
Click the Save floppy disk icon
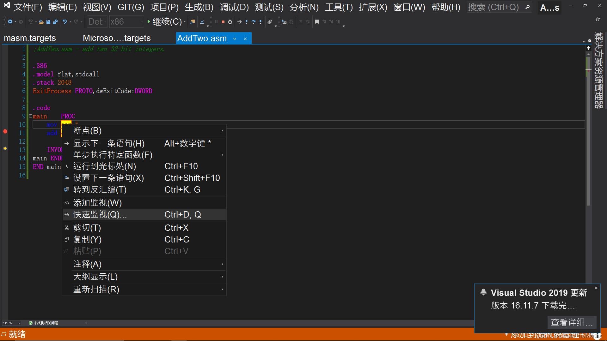pos(48,22)
